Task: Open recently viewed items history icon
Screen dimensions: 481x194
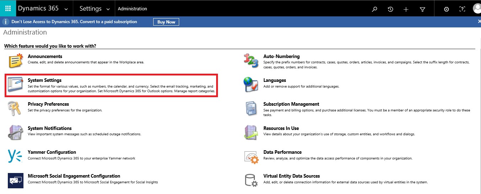Action: [x=390, y=9]
